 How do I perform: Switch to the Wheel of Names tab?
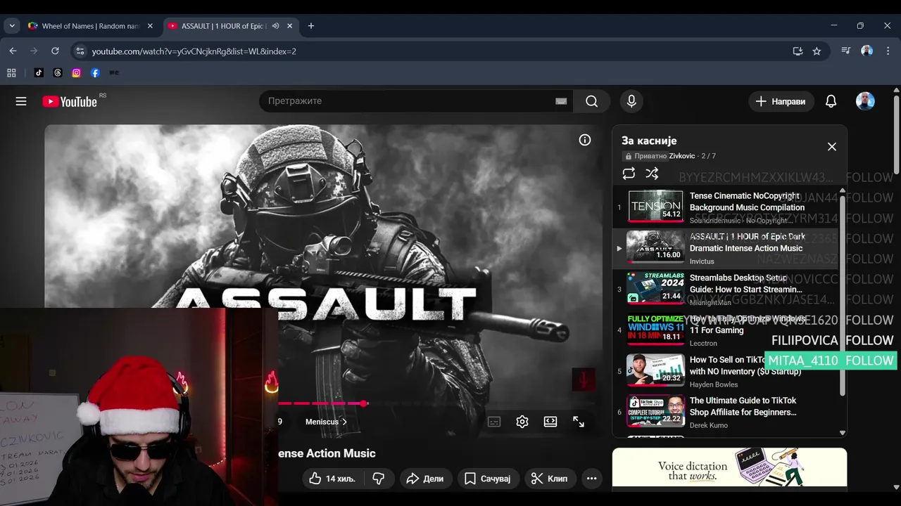click(x=90, y=26)
